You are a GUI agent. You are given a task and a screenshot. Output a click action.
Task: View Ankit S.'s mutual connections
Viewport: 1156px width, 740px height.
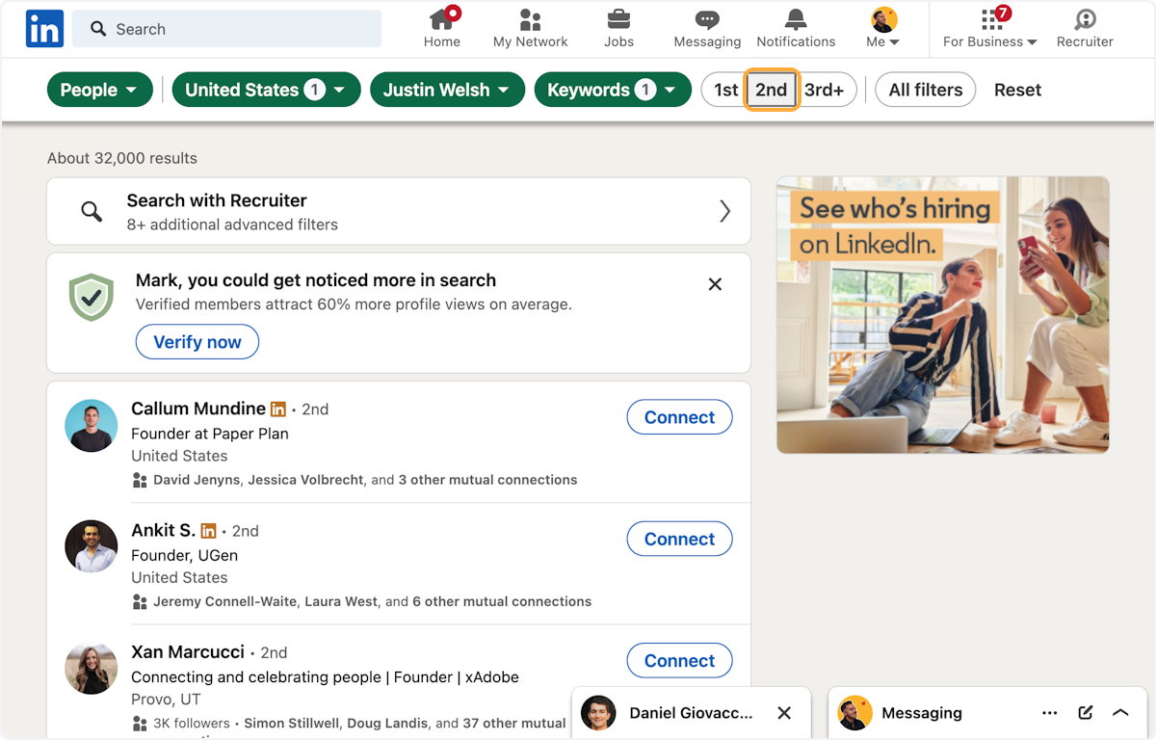pos(372,601)
